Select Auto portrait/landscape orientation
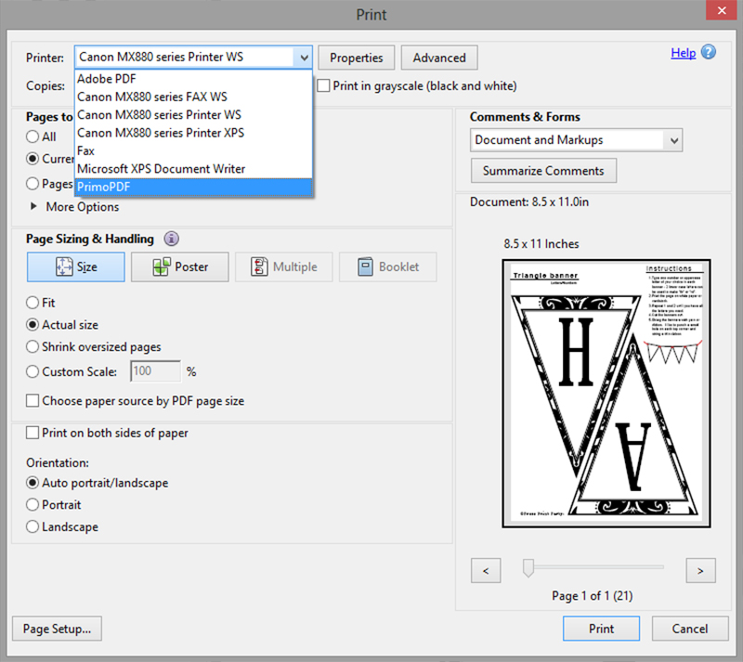Viewport: 743px width, 662px height. tap(33, 483)
